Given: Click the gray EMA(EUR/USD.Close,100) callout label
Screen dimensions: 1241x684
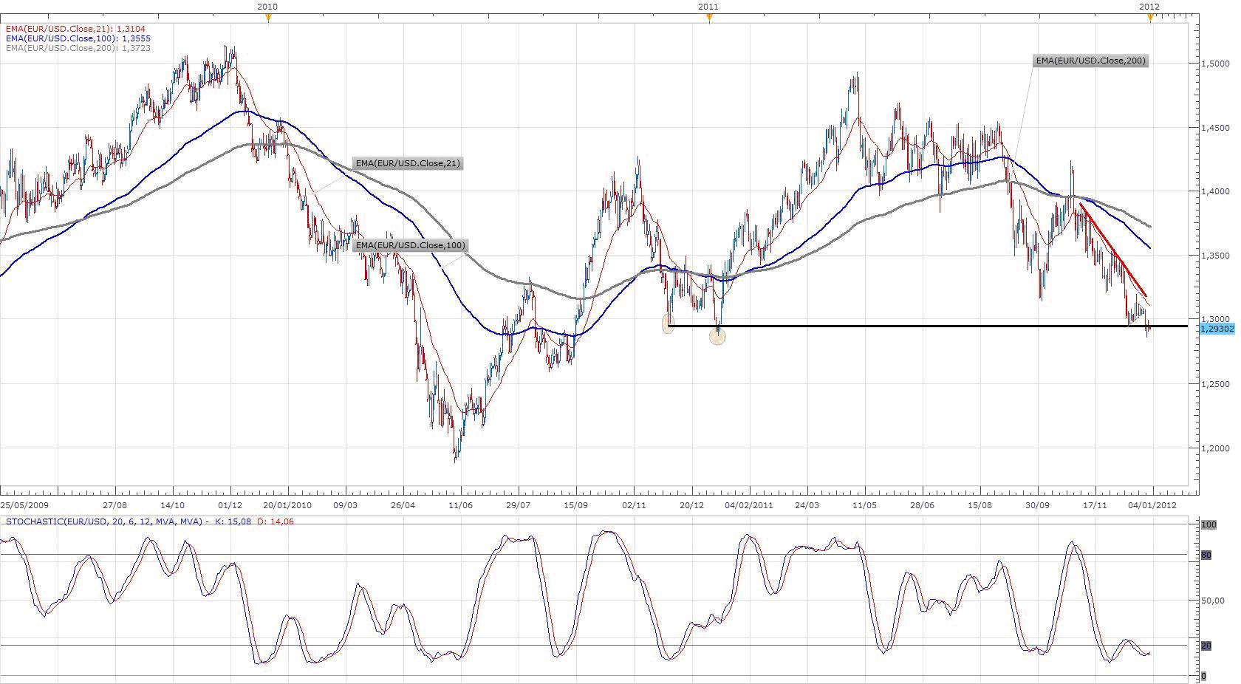Looking at the screenshot, I should pyautogui.click(x=411, y=245).
